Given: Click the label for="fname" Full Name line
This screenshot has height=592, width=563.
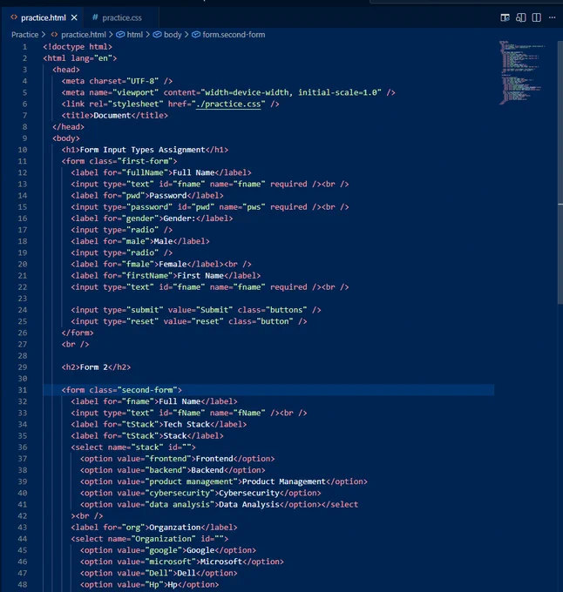Looking at the screenshot, I should coord(154,401).
